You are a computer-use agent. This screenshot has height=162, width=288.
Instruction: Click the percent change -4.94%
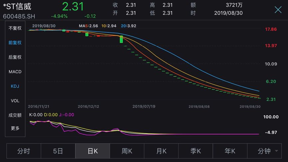pos(59,16)
